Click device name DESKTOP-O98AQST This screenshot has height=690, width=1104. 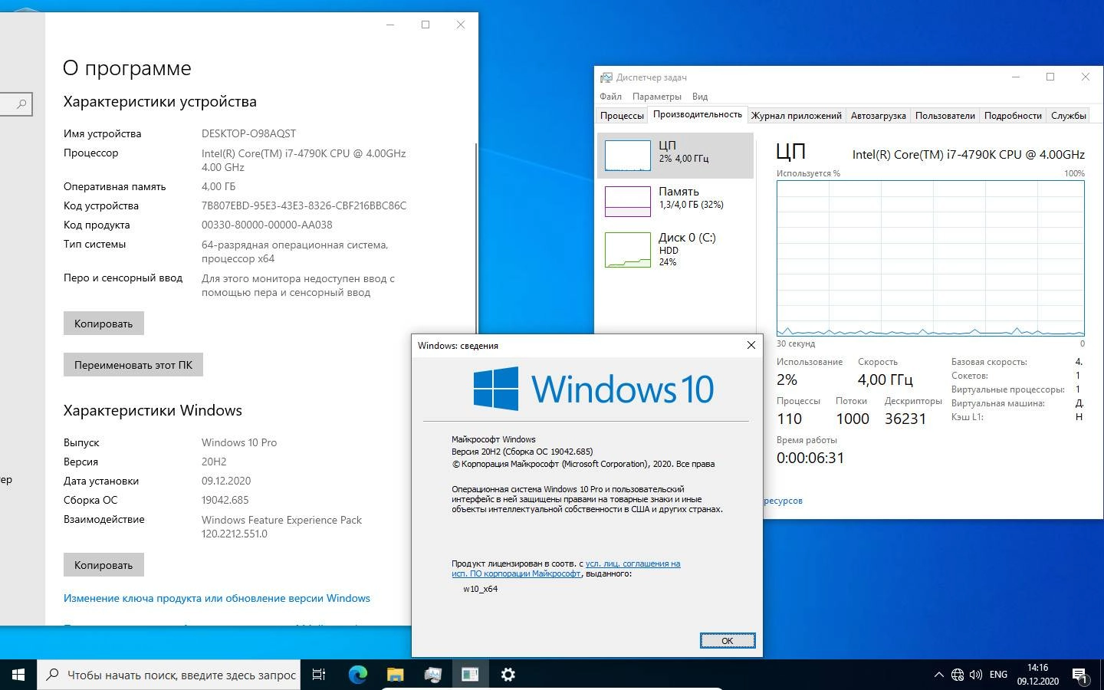[x=248, y=133]
